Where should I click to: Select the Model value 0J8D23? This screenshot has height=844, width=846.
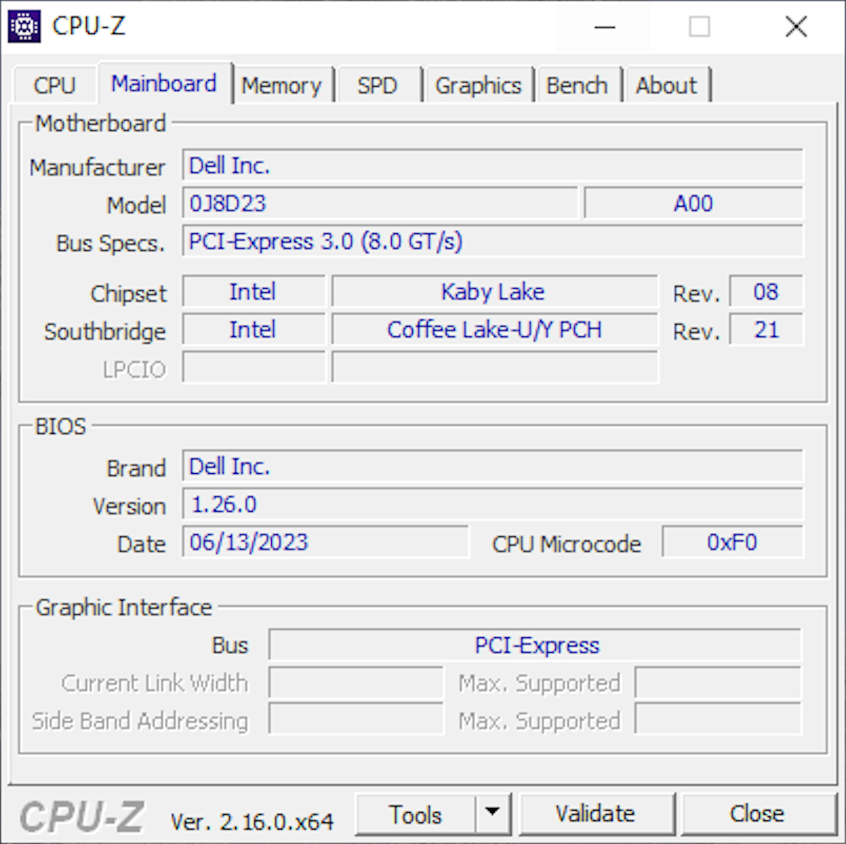pyautogui.click(x=380, y=203)
